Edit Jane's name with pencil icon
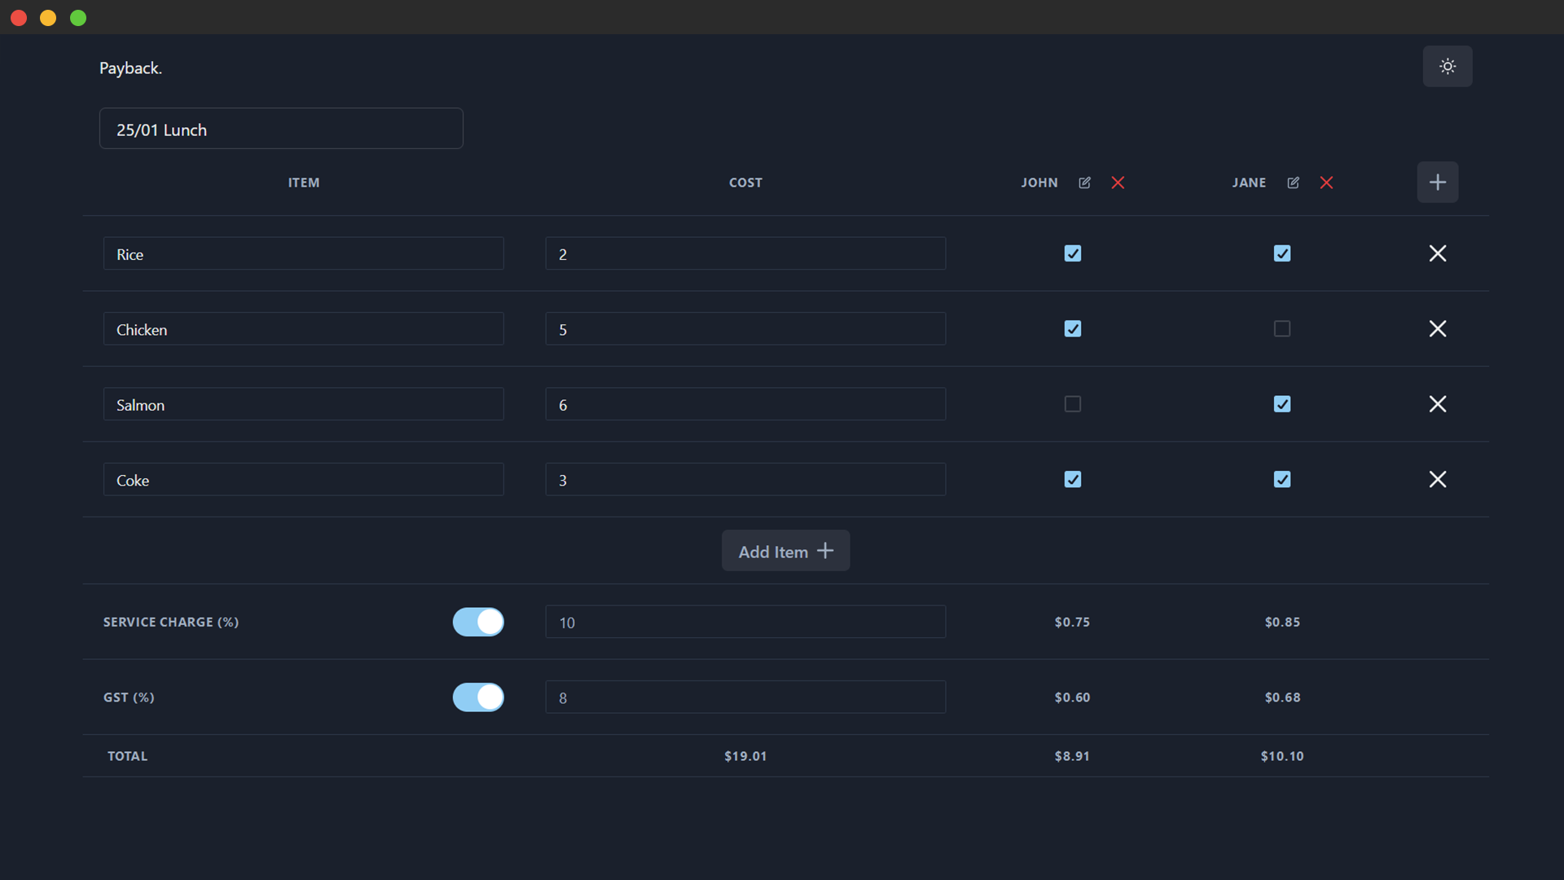The image size is (1564, 880). click(1293, 183)
